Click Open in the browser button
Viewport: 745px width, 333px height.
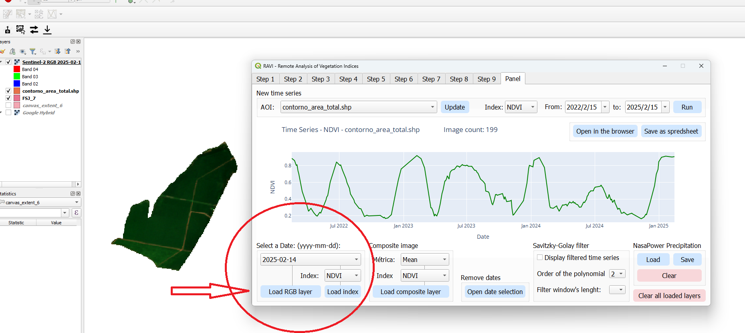605,131
